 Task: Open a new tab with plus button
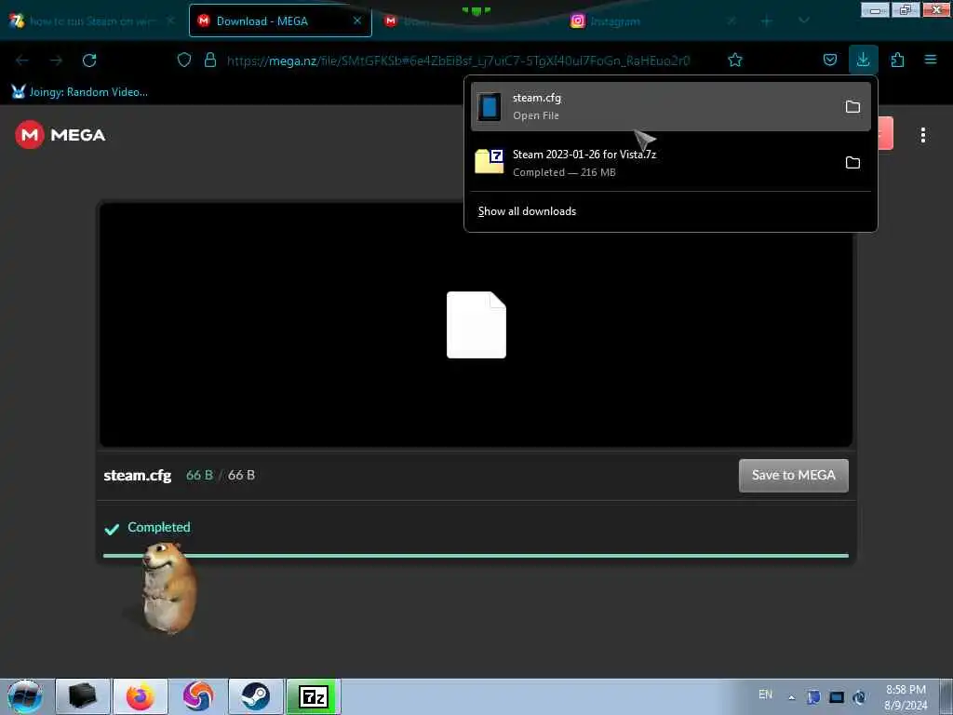coord(767,21)
